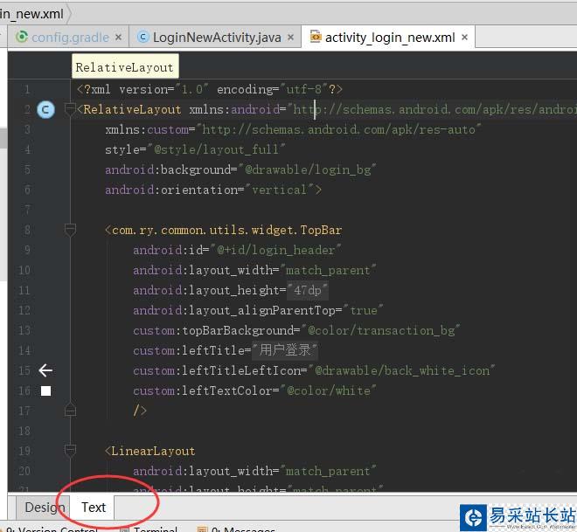
Task: Open the LoginNewActivity.java tab
Action: pos(217,38)
